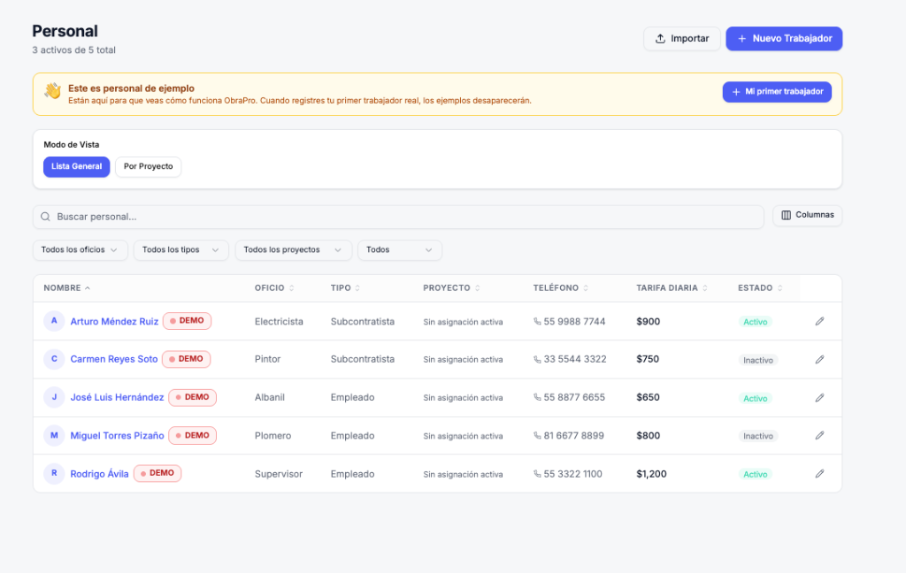Edit Rodrigo Ávila using pencil icon

(x=819, y=474)
